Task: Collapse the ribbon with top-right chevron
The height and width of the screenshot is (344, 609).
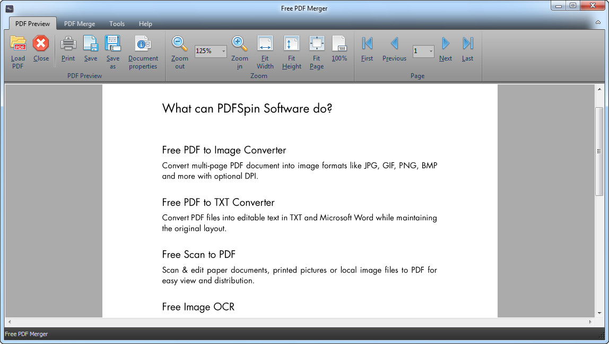Action: (598, 22)
